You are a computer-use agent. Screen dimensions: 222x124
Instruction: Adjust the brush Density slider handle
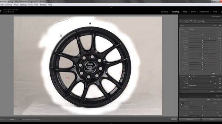pyautogui.click(x=215, y=88)
